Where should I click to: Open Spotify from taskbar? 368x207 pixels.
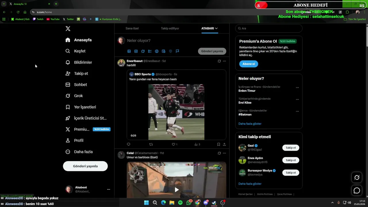click(x=180, y=203)
